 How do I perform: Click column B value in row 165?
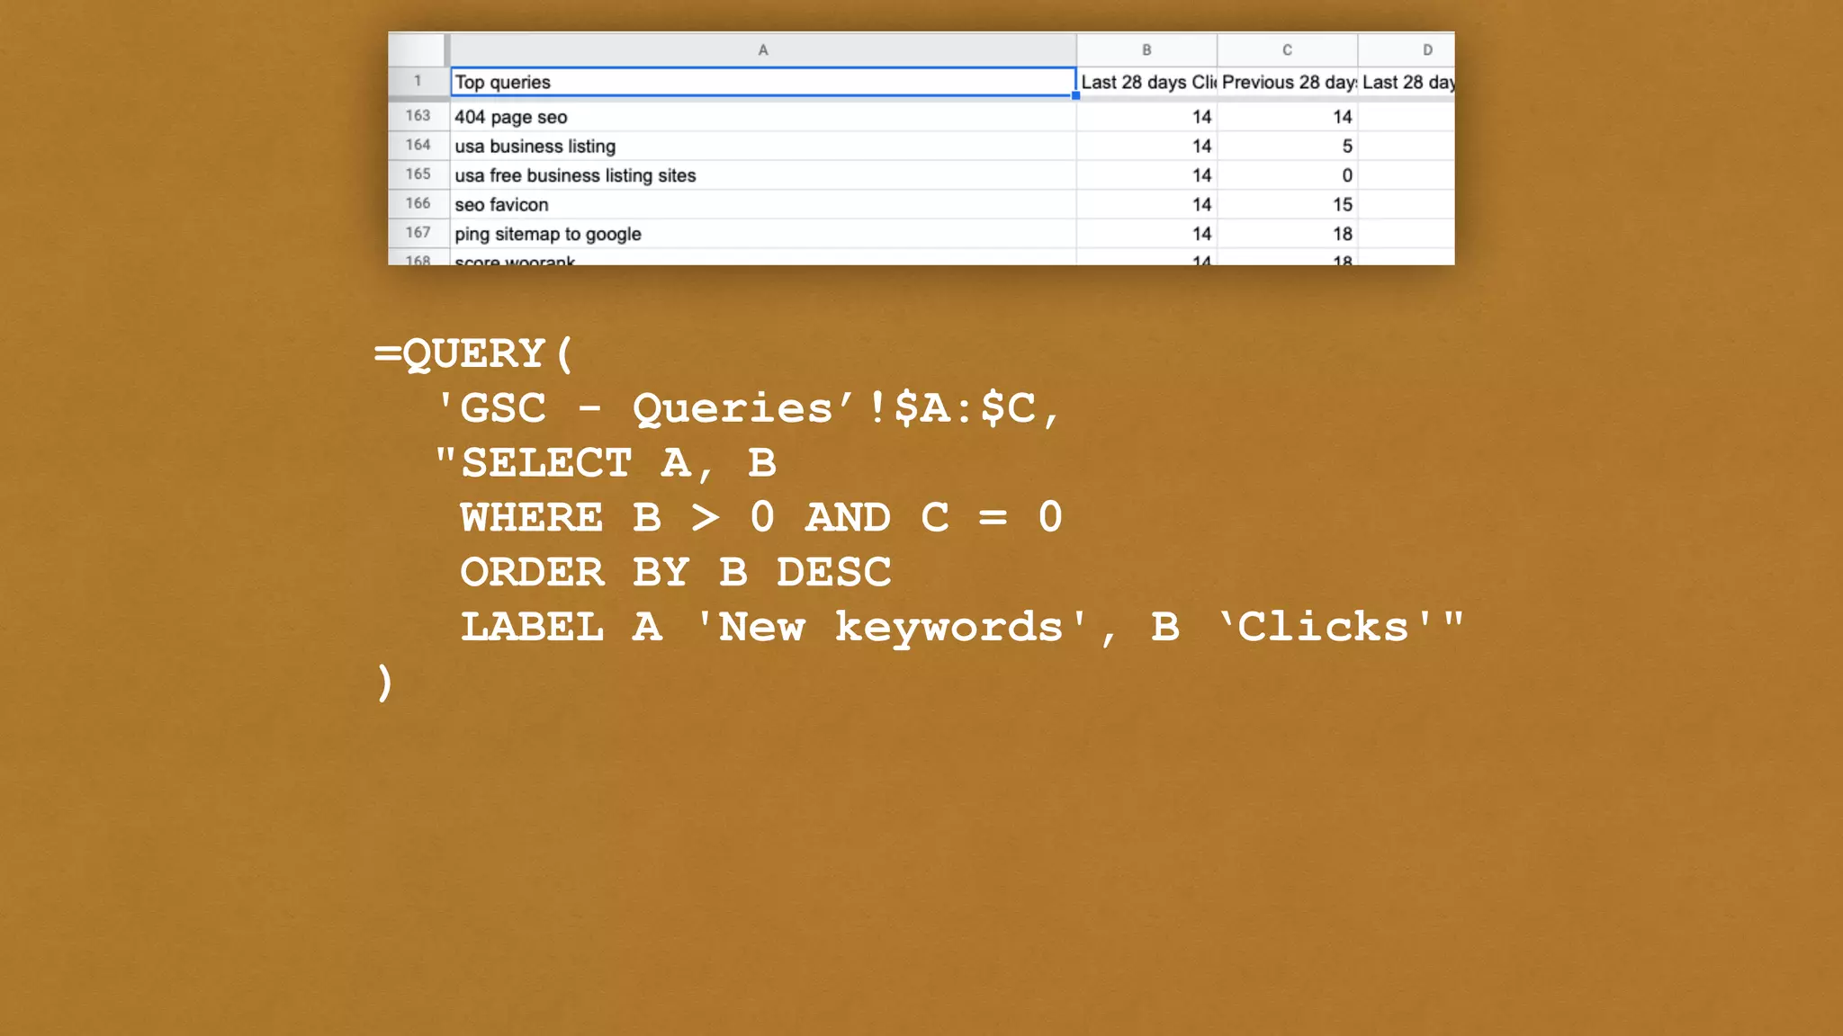[1146, 175]
